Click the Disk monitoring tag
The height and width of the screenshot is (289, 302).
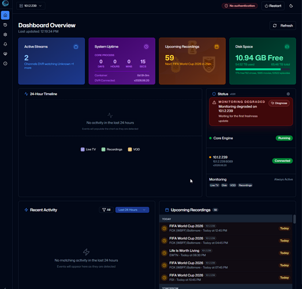[224, 186]
